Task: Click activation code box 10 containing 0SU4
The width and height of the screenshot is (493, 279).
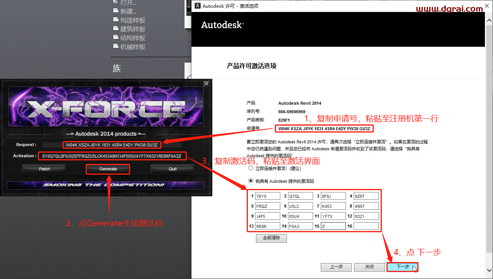Action: pos(300,216)
